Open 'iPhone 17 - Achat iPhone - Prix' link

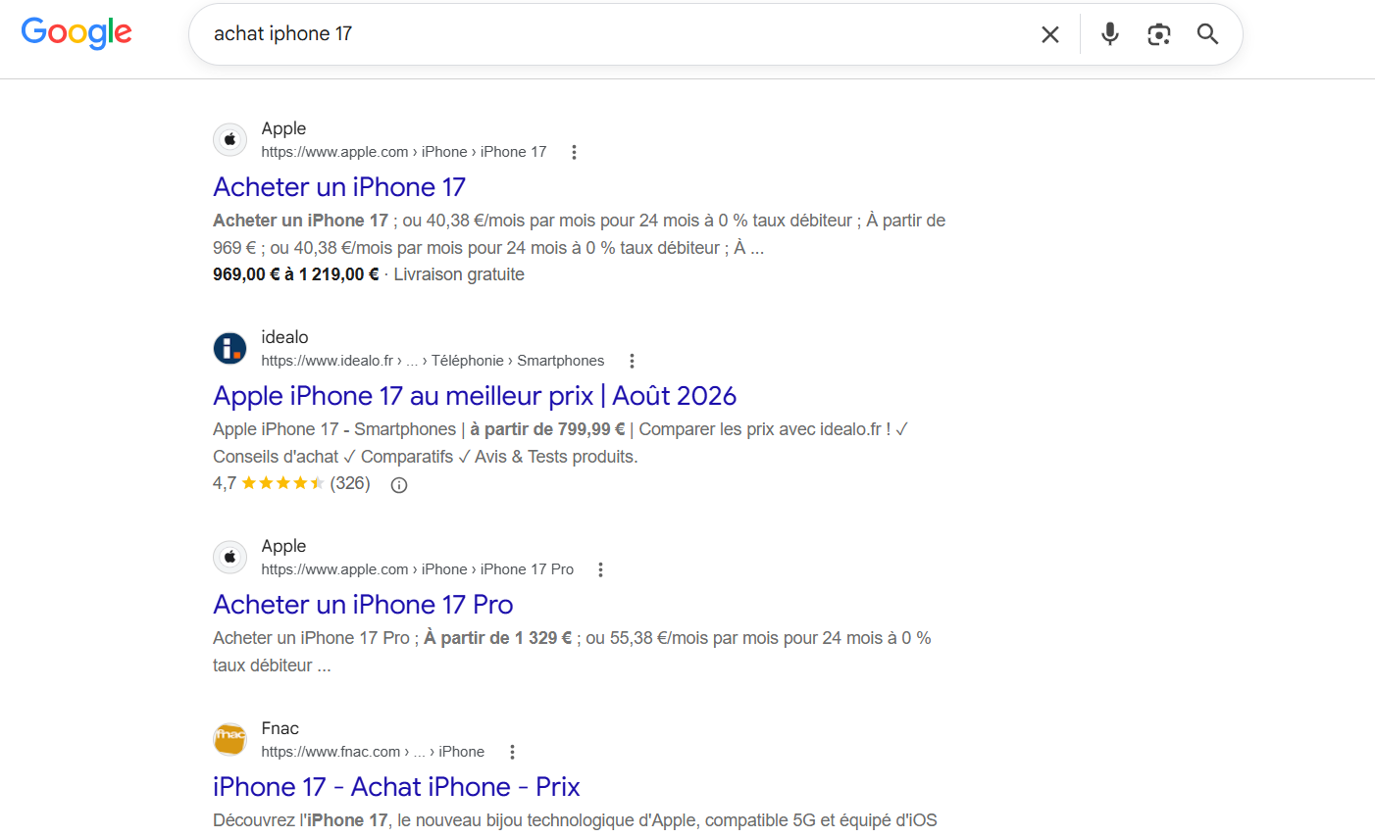(x=396, y=786)
